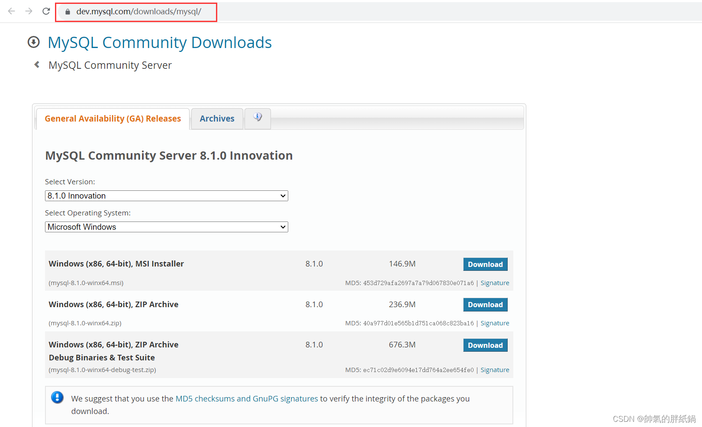
Task: Click the 'Select Operating System:' label
Action: point(88,213)
